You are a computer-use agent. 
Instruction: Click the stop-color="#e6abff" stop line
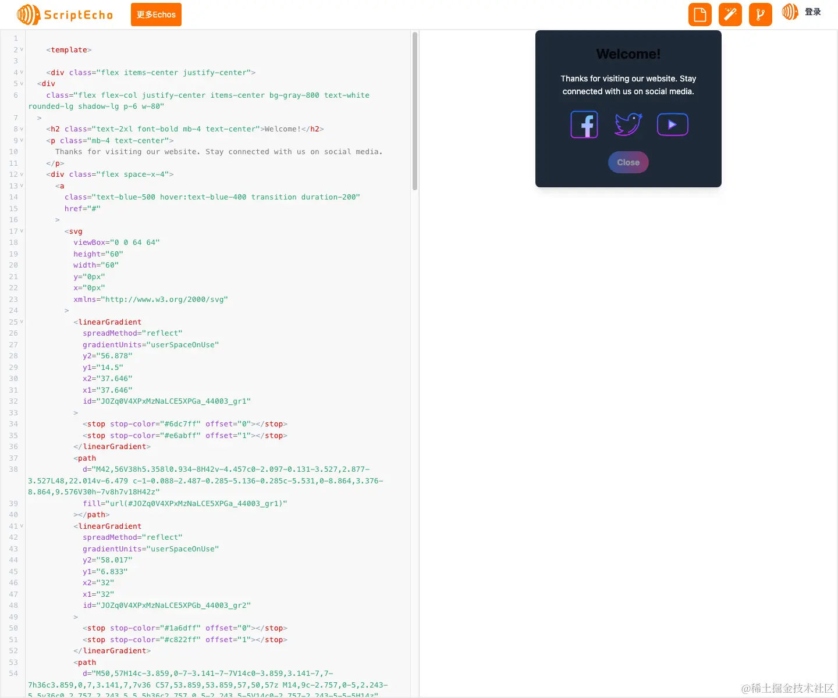click(x=185, y=436)
